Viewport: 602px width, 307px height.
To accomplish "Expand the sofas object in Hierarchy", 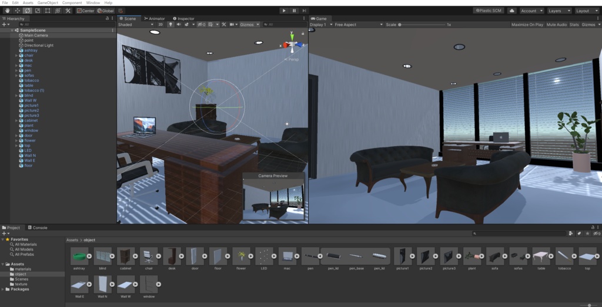I will click(16, 76).
